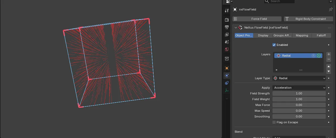Move the layer down with the down arrow
Viewport: 336px width, 138px height.
pos(329,71)
